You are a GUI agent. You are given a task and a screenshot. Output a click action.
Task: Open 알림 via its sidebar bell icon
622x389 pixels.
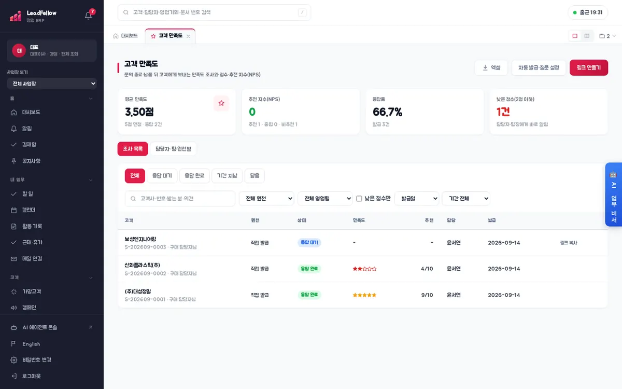coord(14,128)
